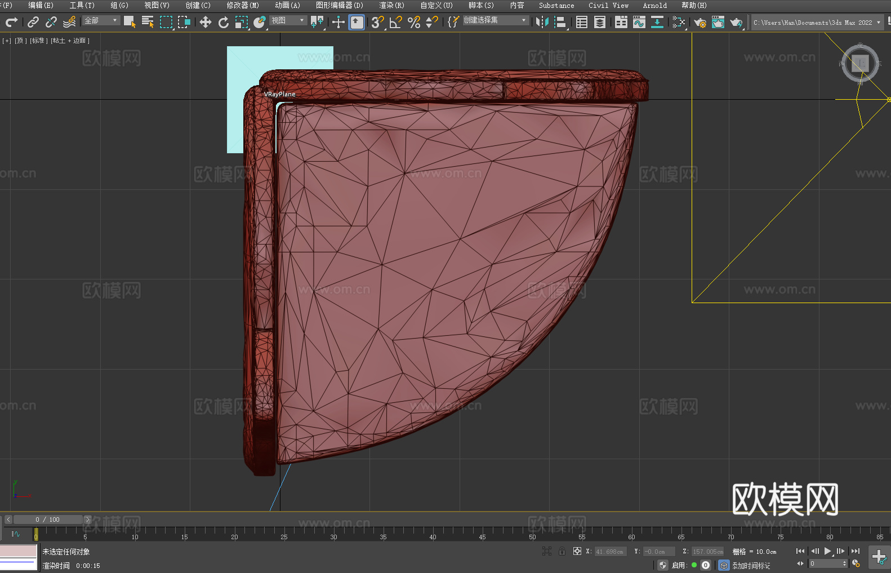Open the Substance menu
This screenshot has height=573, width=891.
pos(556,5)
